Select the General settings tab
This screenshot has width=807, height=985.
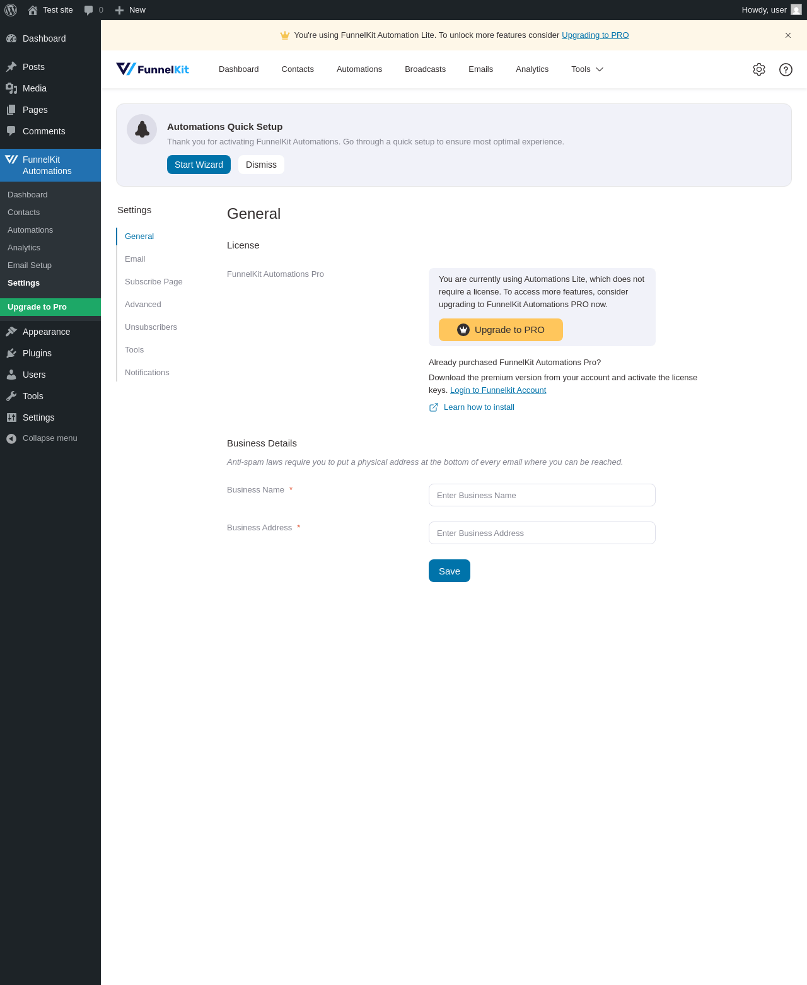click(x=139, y=236)
